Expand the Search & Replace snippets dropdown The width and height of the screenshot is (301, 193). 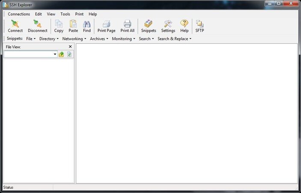coord(175,39)
